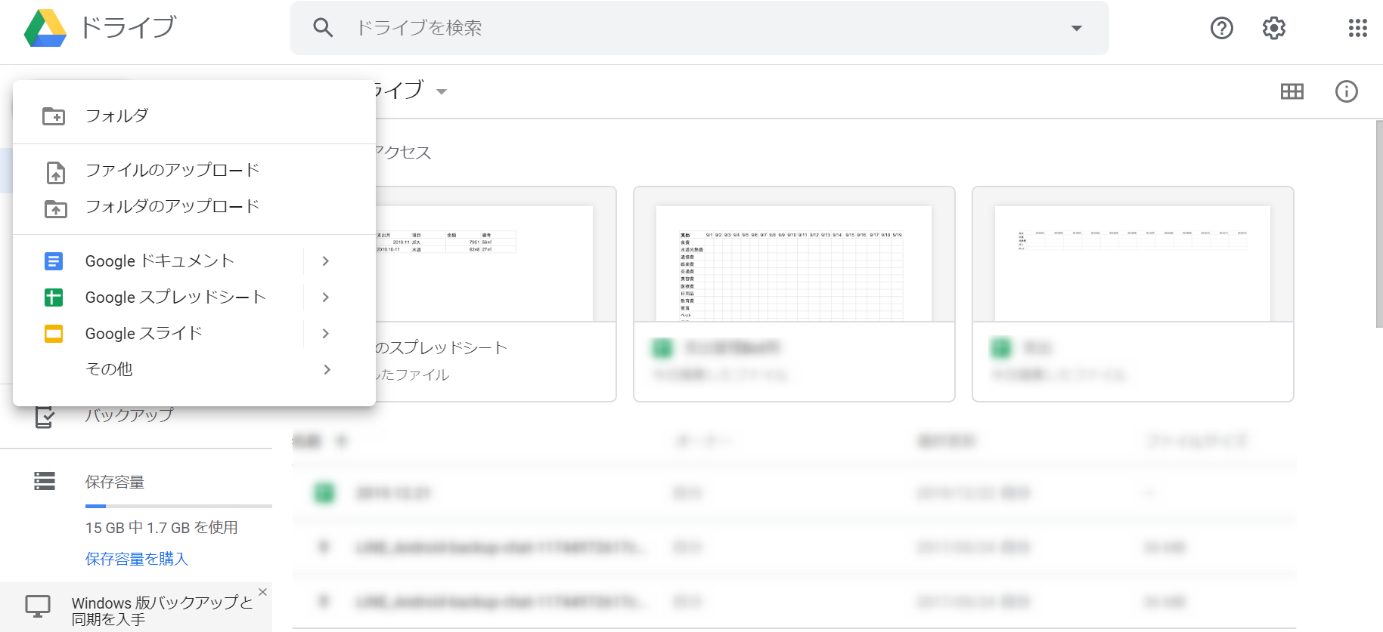
Task: Expand the マイドライブ title dropdown arrow
Action: point(442,91)
